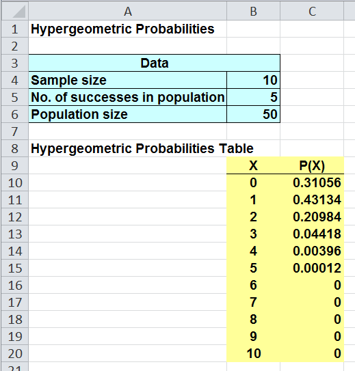This screenshot has width=355, height=371.
Task: Select P(X) zero in row 19
Action: (312, 336)
